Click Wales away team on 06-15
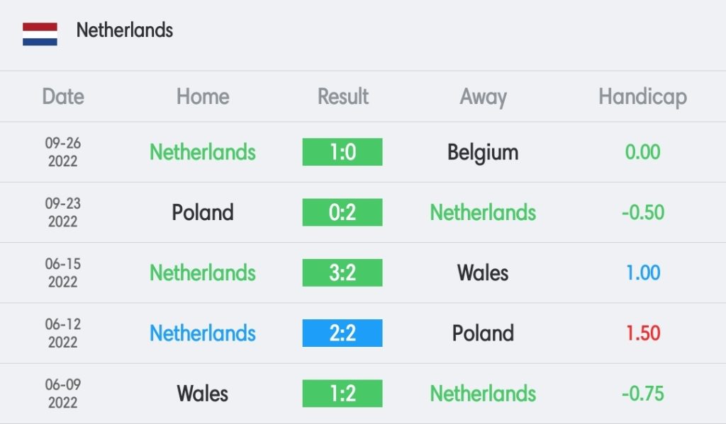This screenshot has height=424, width=726. pyautogui.click(x=483, y=273)
